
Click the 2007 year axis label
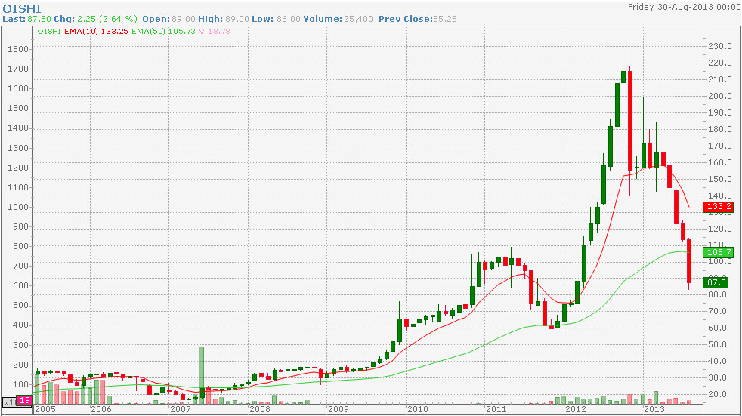coord(180,409)
